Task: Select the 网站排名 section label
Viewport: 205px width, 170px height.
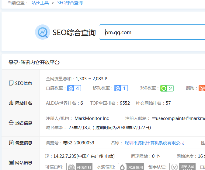Action: [20, 103]
